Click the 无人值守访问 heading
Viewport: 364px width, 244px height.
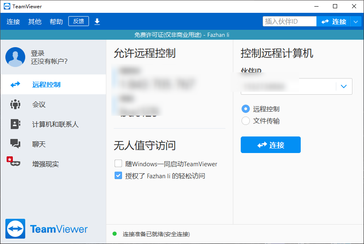(x=145, y=146)
